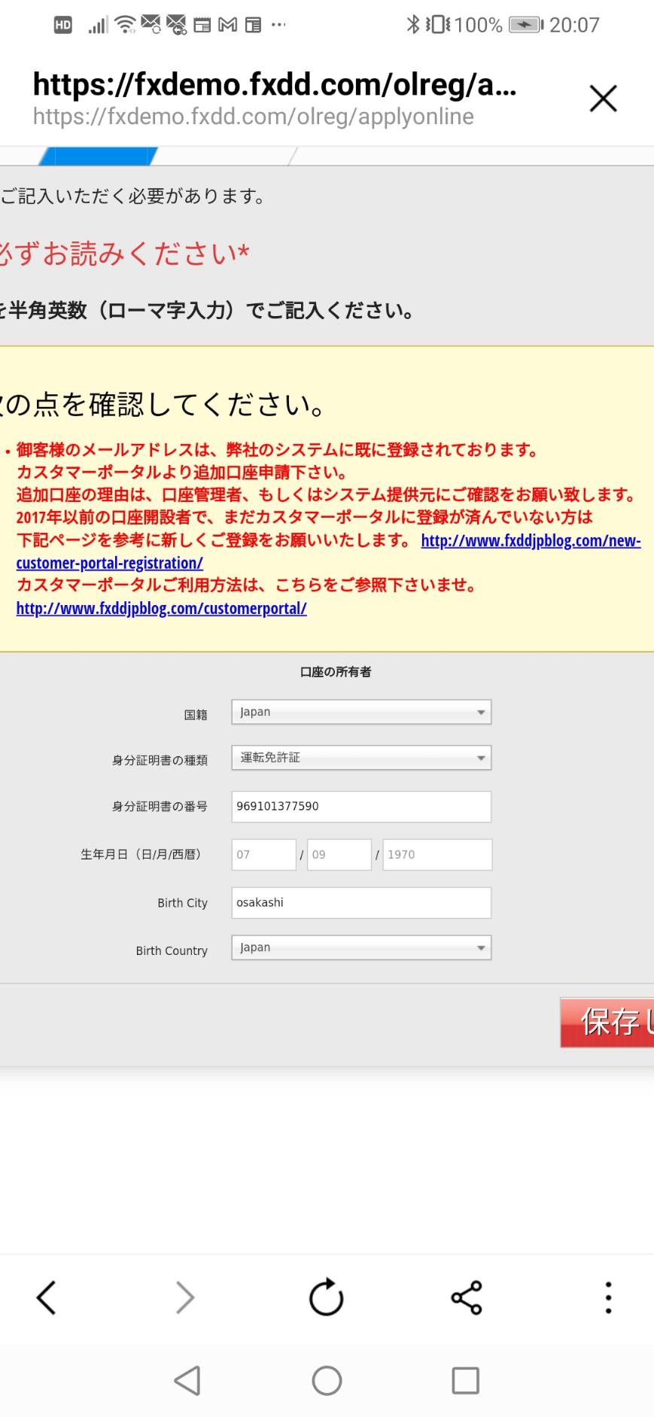Tap the 100% battery percentage text

click(x=478, y=26)
